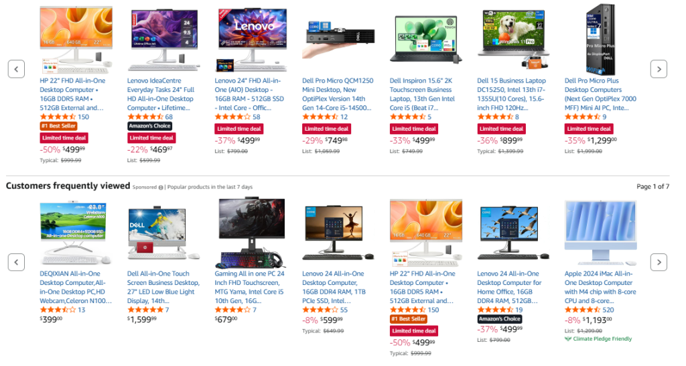Click star rating of Apple 2024 iMac
Screen dimensions: 686x366
coord(582,310)
